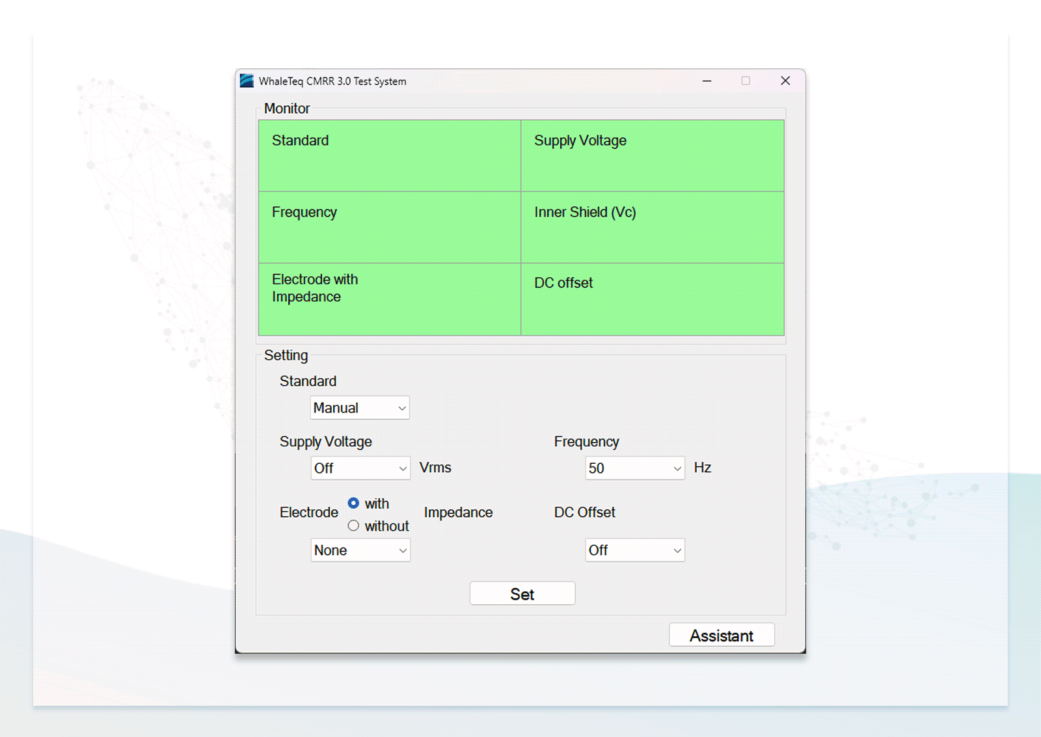
Task: Click the "Electrode" label in Setting
Action: tap(309, 513)
